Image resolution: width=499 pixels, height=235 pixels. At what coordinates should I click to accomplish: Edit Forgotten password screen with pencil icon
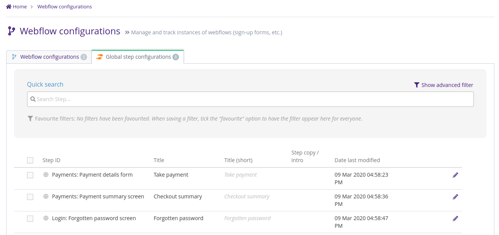point(455,219)
